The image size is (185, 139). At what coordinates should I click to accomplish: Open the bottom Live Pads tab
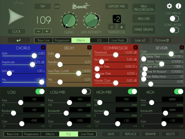point(87,134)
